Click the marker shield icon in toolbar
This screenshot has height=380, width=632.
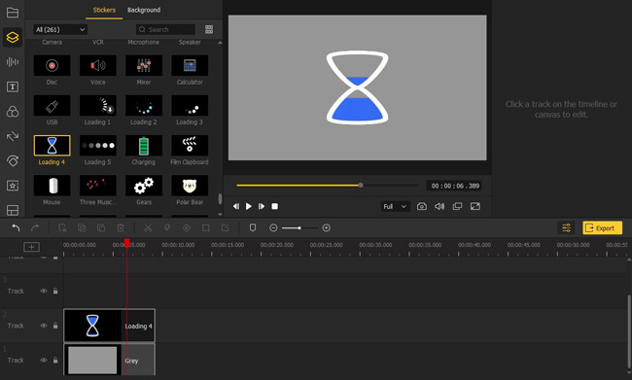pos(253,228)
